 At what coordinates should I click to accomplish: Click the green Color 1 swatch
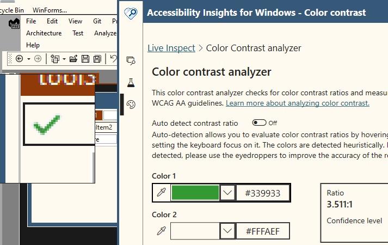(195, 193)
